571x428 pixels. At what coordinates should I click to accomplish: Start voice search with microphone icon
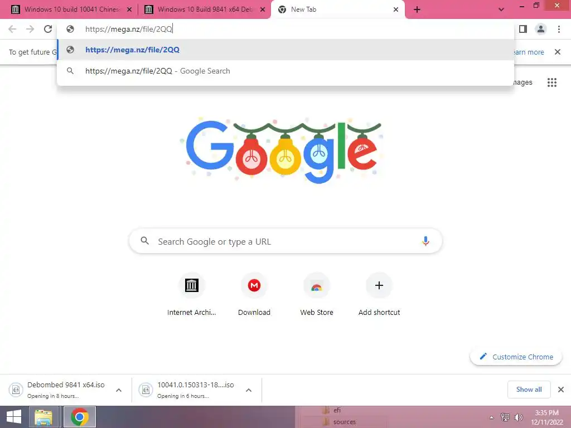(425, 241)
